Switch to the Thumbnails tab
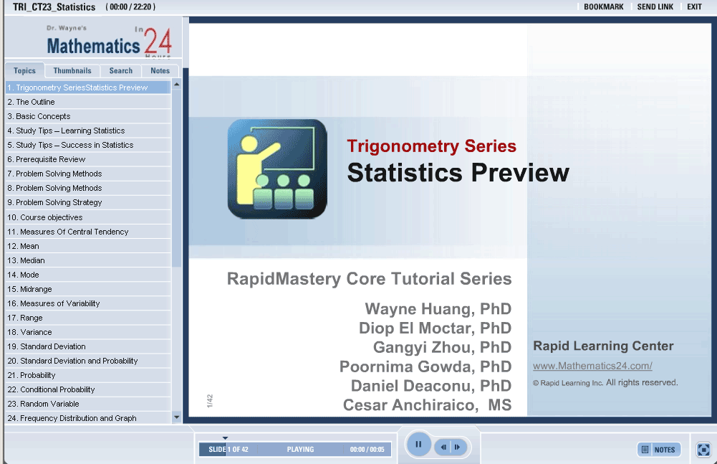This screenshot has width=717, height=464. tap(72, 71)
